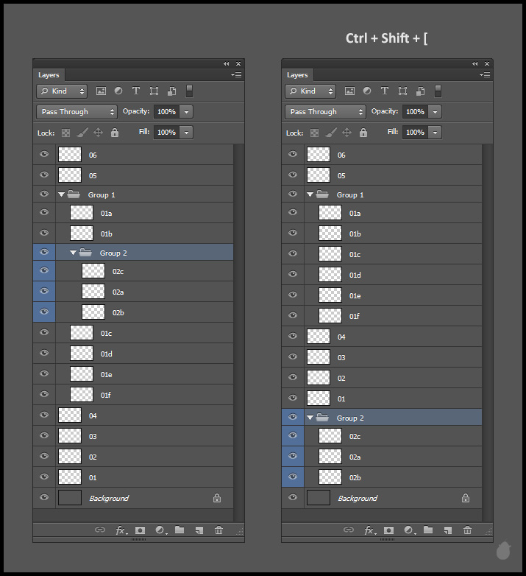This screenshot has width=526, height=576.
Task: Click delete layer trash icon in left panel
Action: [218, 530]
